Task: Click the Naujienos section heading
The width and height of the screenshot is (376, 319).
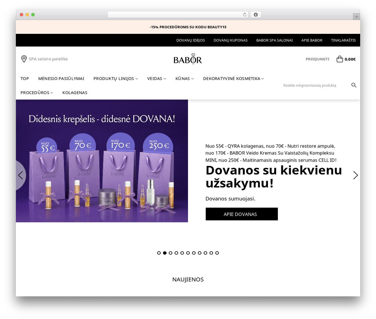Action: coord(188,279)
